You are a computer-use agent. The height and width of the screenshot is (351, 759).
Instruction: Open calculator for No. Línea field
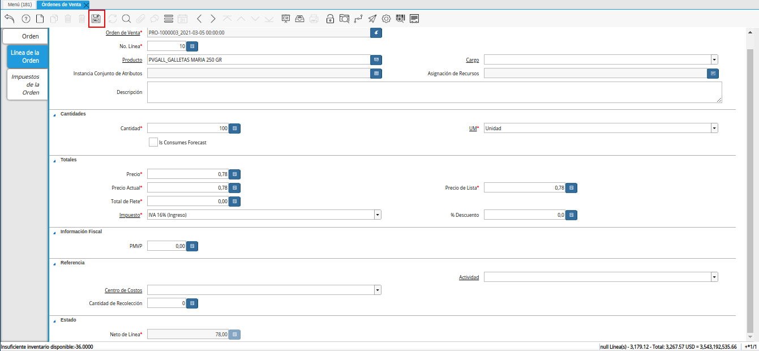pos(192,46)
